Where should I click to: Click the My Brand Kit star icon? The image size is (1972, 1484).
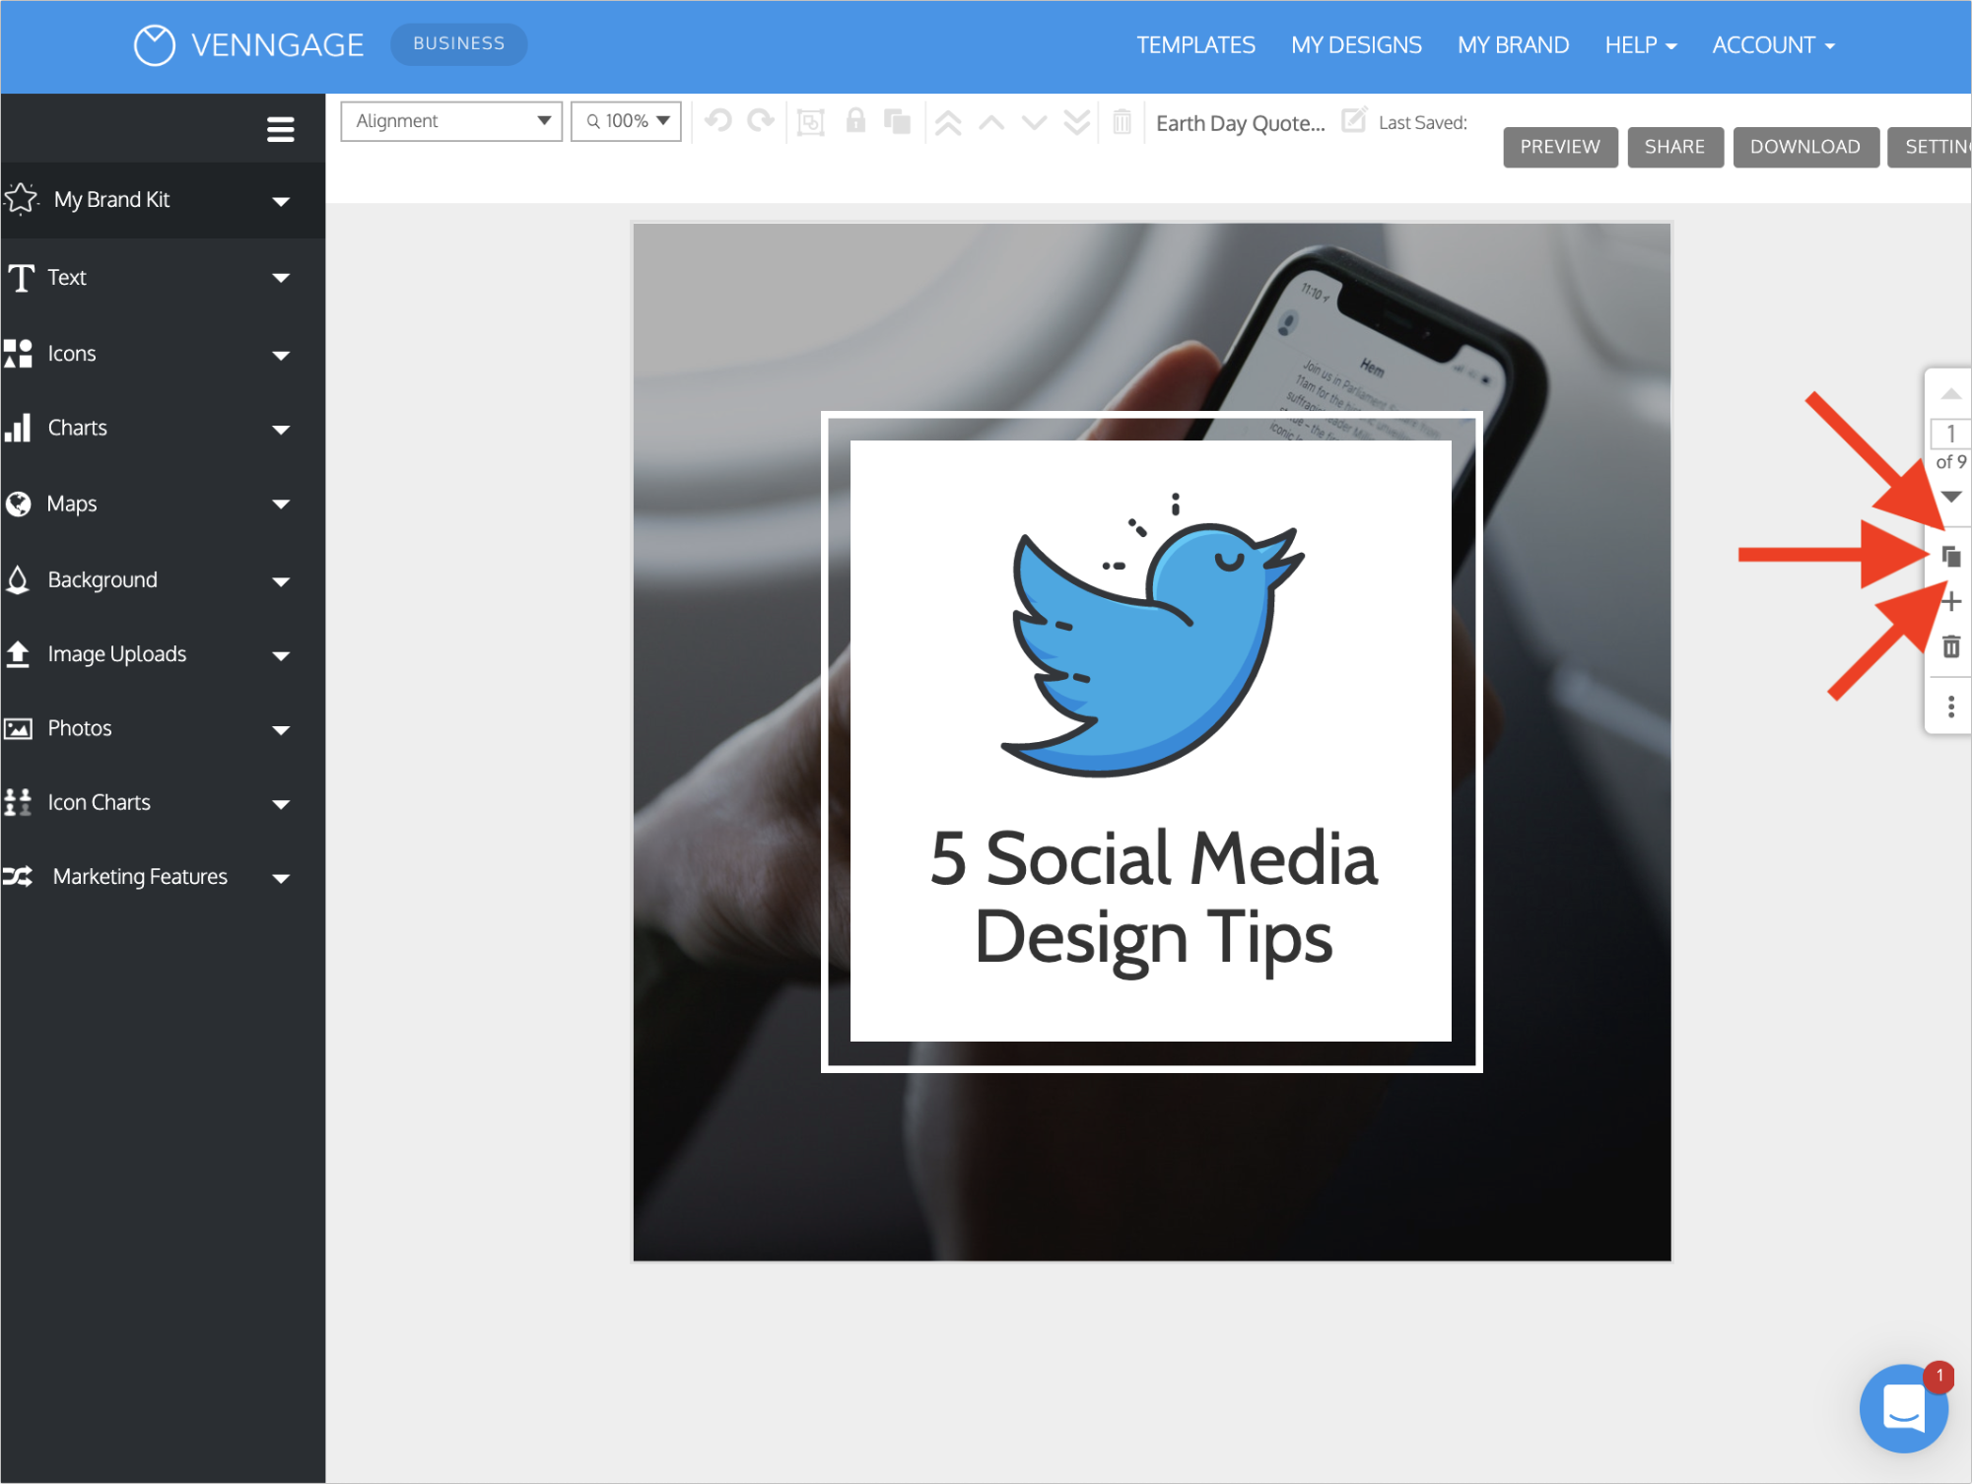click(x=21, y=199)
